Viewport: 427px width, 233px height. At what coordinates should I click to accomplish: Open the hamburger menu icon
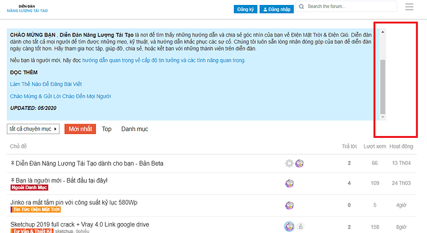point(409,7)
